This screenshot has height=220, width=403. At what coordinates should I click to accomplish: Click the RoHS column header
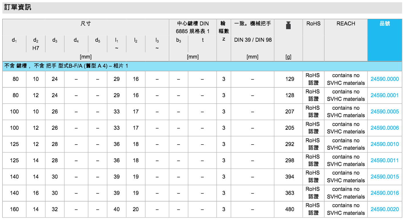click(x=313, y=24)
